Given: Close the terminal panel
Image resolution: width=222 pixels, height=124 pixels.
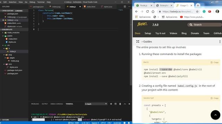Looking at the screenshot, I should click(129, 104).
